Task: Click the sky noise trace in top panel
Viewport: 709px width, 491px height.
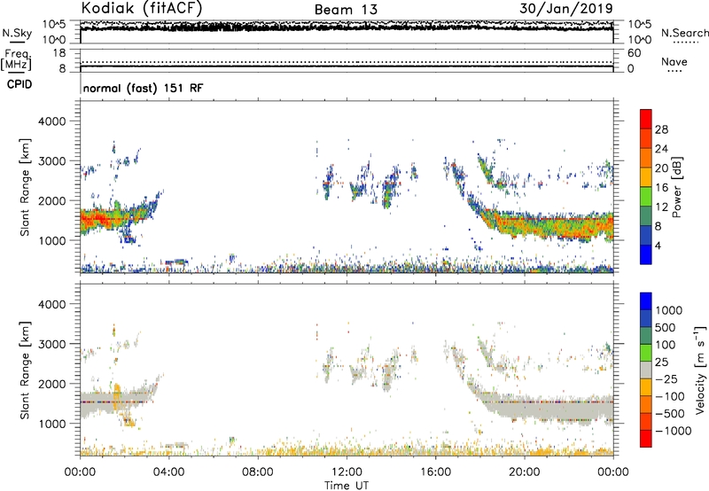Action: pyautogui.click(x=347, y=27)
